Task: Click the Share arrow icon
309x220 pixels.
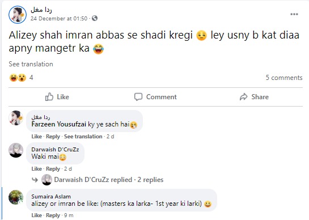Action: click(x=244, y=97)
